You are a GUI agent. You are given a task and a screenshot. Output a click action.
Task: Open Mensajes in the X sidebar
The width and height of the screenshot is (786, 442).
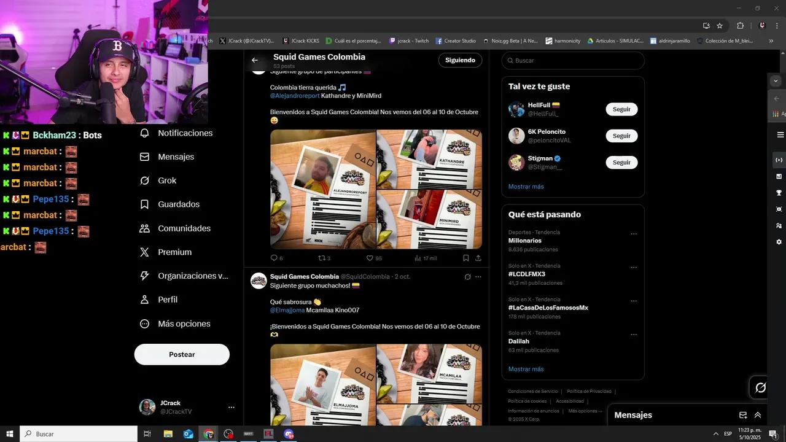pos(167,157)
